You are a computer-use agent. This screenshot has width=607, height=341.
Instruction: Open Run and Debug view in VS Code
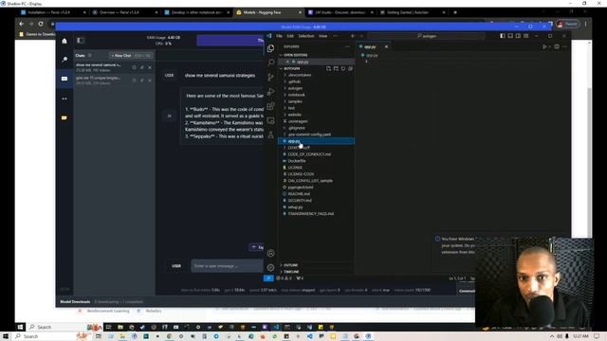click(270, 92)
